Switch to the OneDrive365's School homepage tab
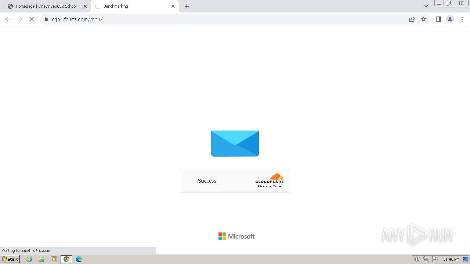 click(46, 6)
